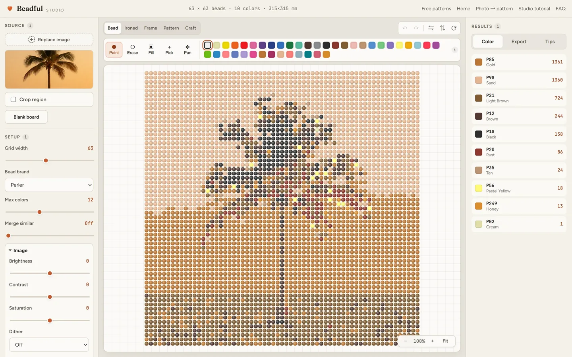Select the Erase tool
572x357 pixels.
point(132,50)
